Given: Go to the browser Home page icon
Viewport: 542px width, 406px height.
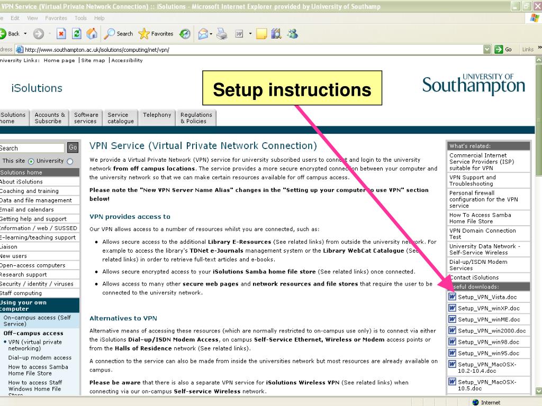Looking at the screenshot, I should (x=92, y=33).
